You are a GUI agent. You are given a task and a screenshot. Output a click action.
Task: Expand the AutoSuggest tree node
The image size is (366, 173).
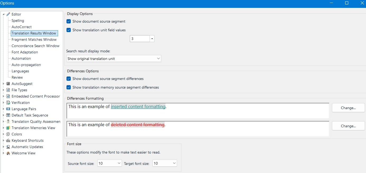(x=4, y=84)
